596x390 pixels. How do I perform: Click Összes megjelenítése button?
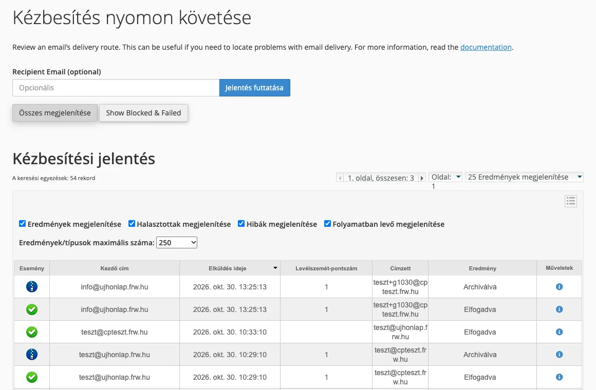(x=55, y=113)
